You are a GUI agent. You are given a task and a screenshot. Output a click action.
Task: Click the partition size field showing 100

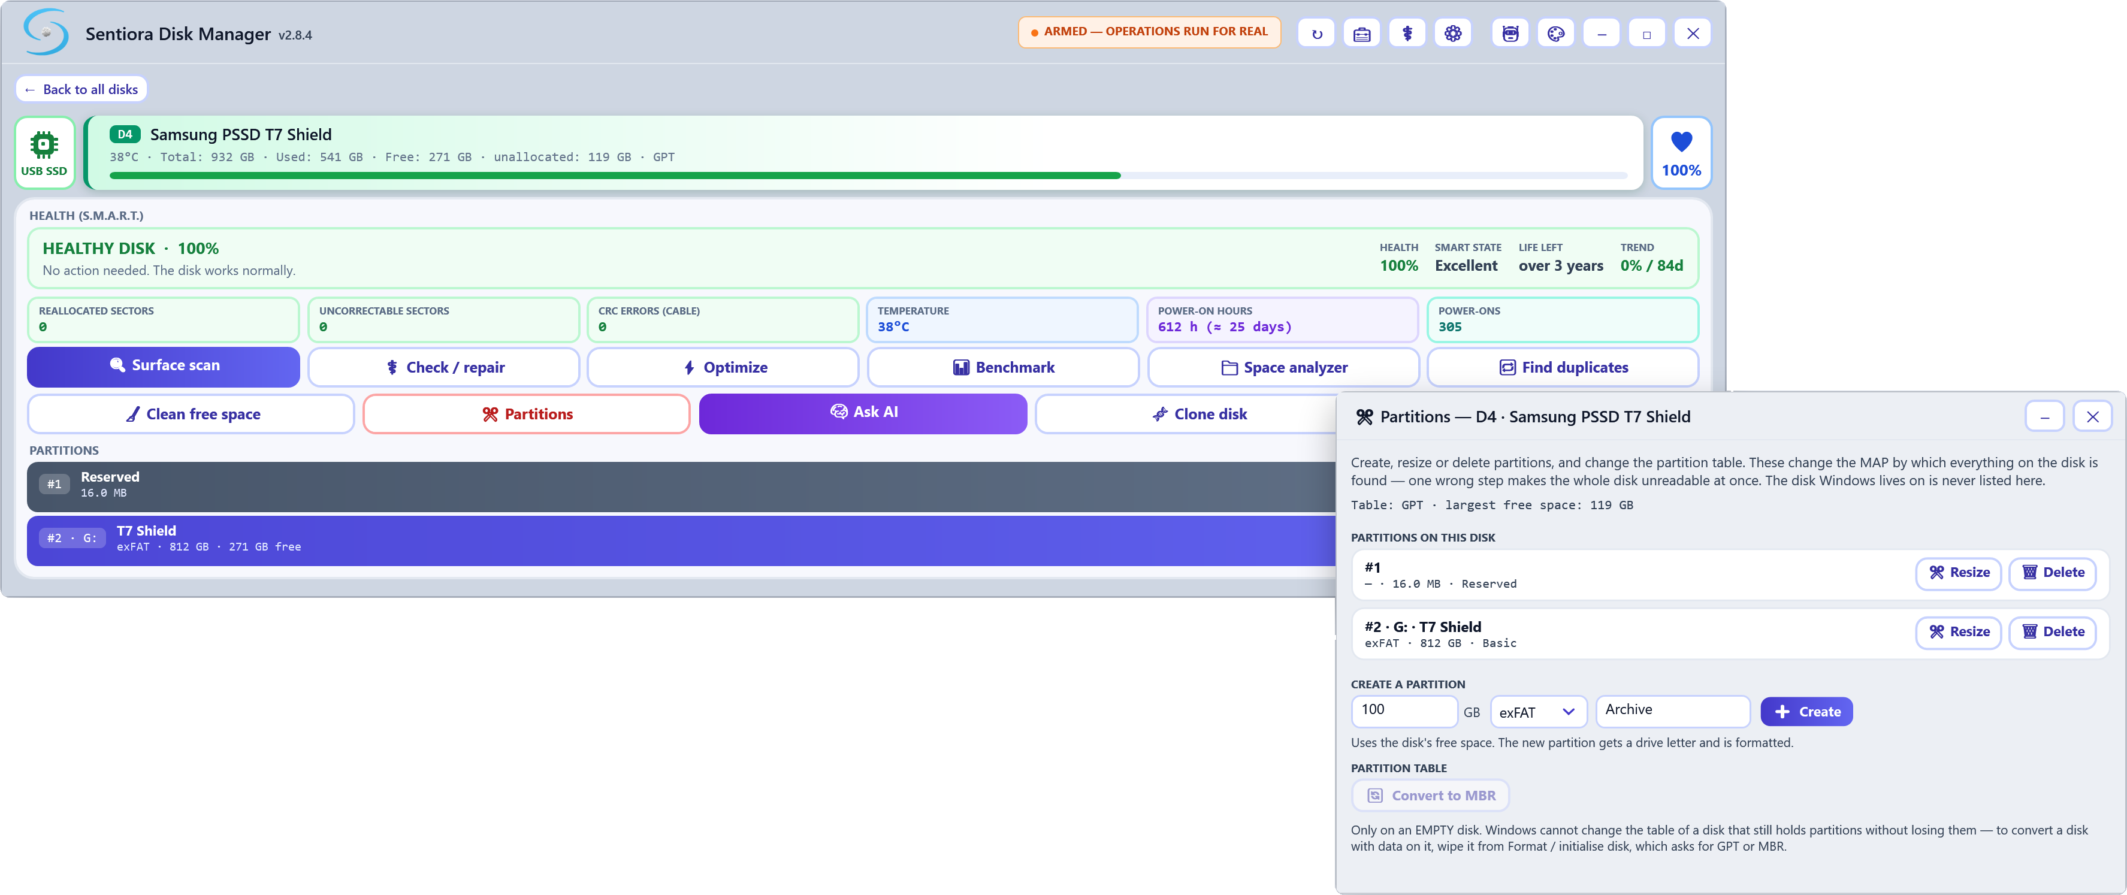1404,711
